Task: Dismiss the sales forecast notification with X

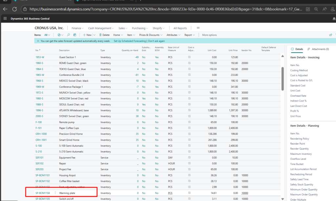Action: pos(38,41)
